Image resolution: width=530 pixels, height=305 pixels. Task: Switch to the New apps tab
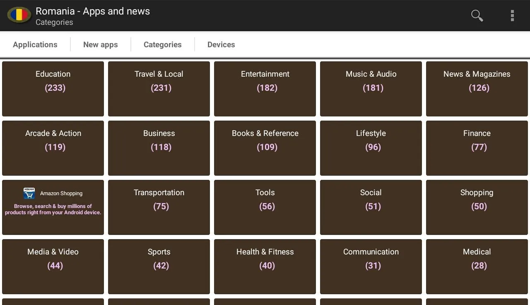click(x=101, y=45)
